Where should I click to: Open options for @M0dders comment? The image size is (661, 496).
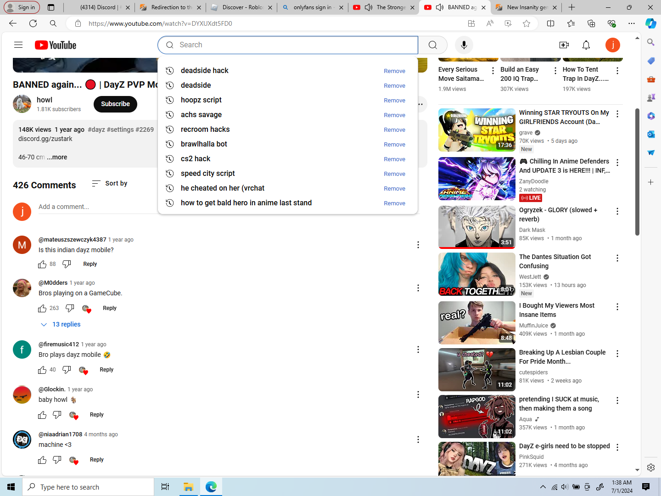418,288
